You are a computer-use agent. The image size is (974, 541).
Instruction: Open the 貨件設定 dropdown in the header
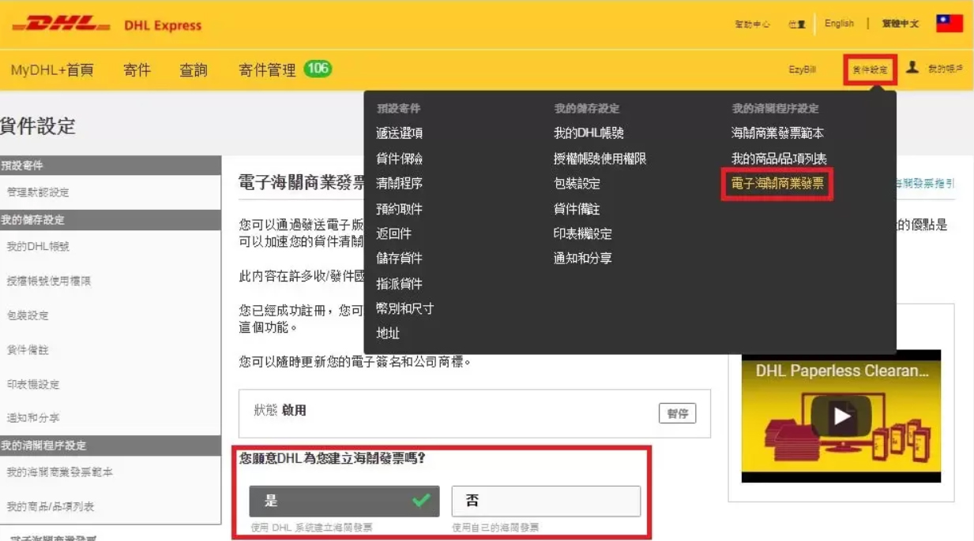pyautogui.click(x=870, y=70)
